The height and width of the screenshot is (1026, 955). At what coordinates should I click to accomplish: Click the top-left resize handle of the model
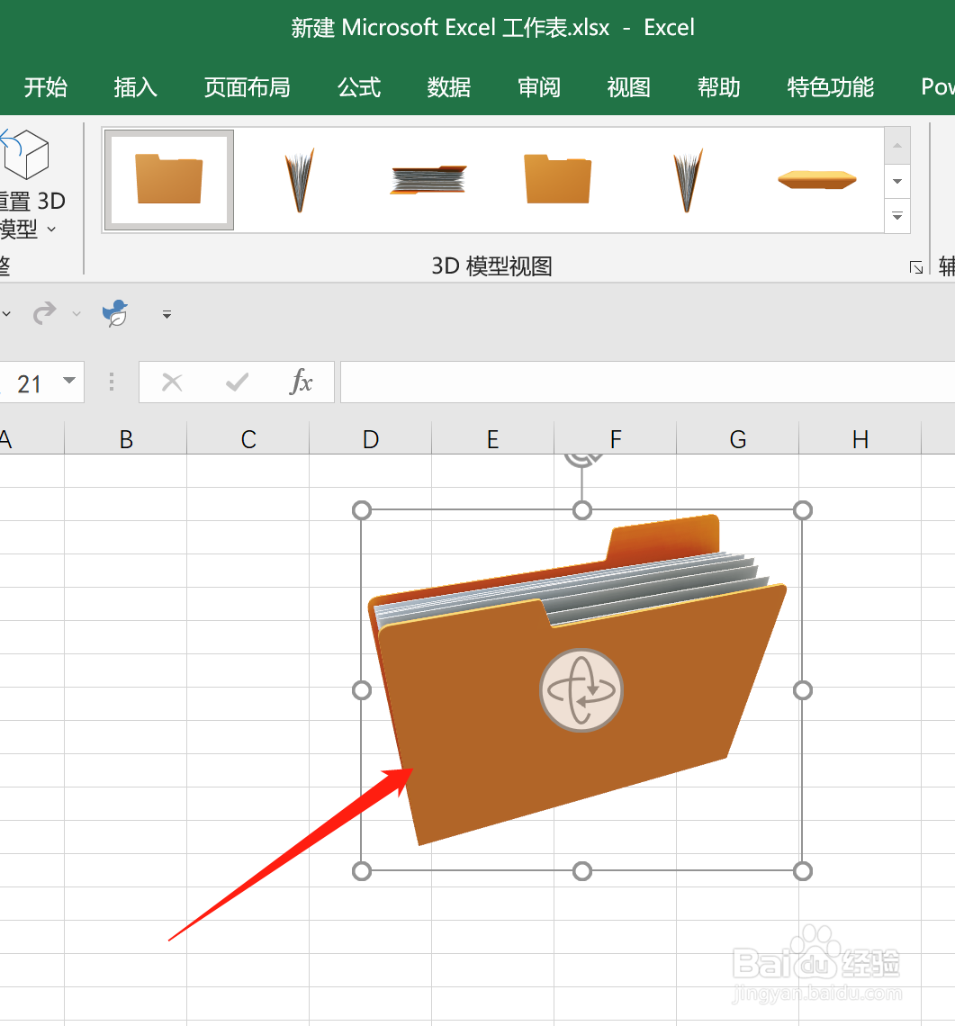point(362,510)
